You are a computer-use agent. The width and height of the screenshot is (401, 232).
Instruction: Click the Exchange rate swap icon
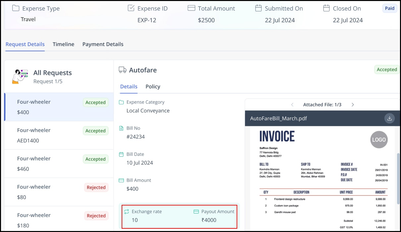(x=126, y=211)
